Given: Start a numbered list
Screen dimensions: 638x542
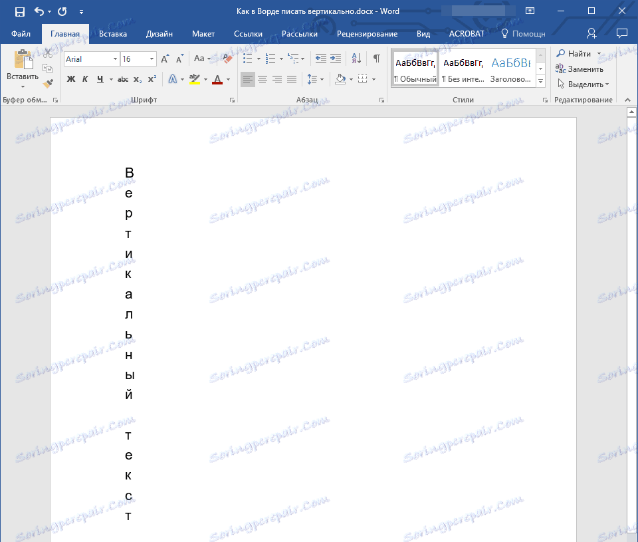Looking at the screenshot, I should tap(270, 59).
